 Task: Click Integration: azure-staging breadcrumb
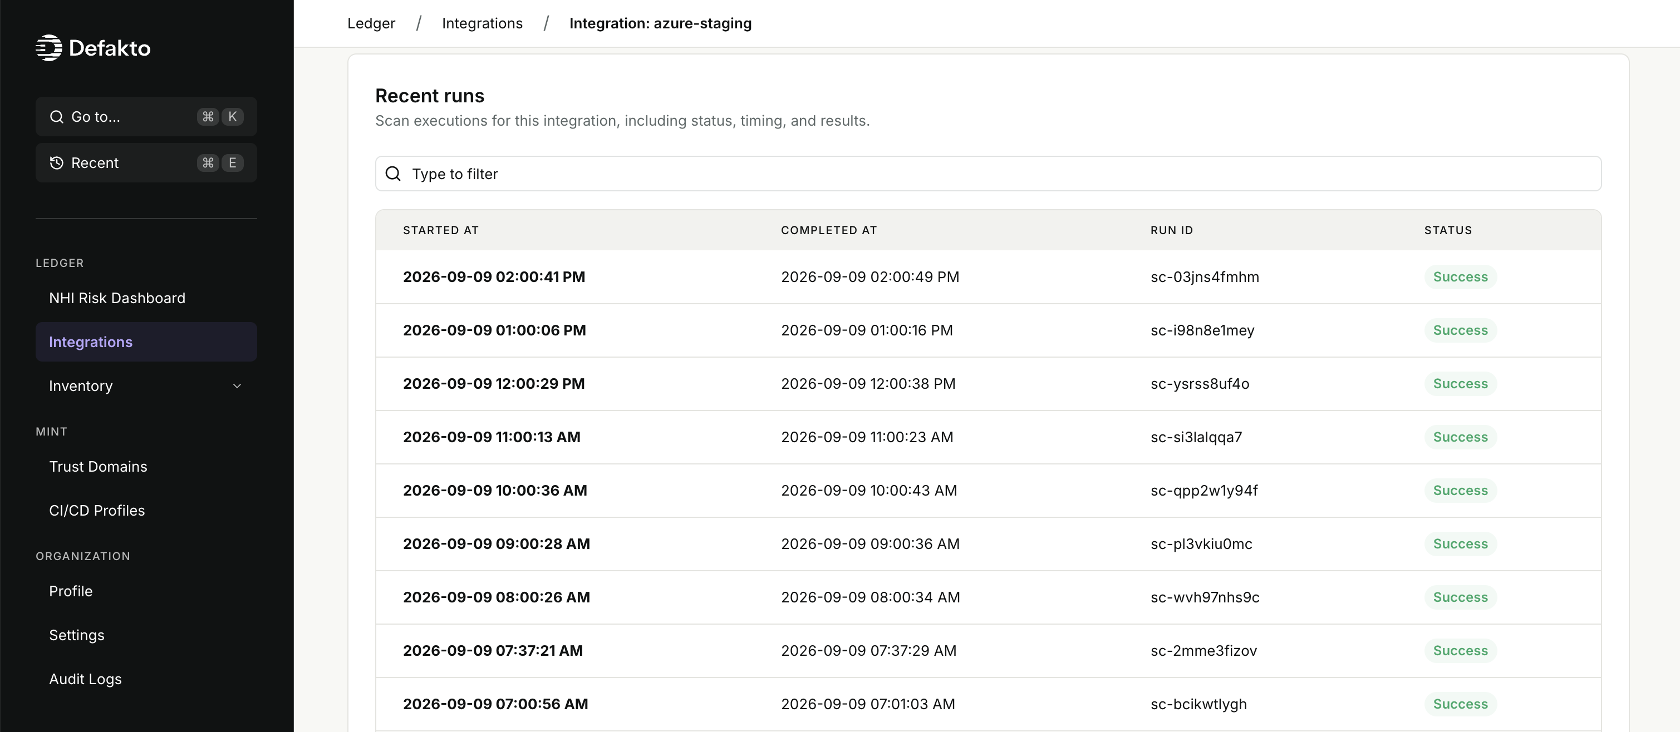[661, 23]
